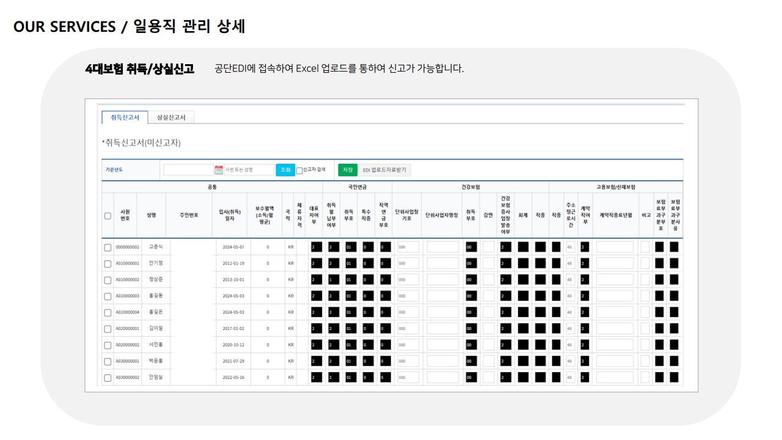Click hire date 2013-10-01
Screen dimensions: 782x440
(233, 280)
